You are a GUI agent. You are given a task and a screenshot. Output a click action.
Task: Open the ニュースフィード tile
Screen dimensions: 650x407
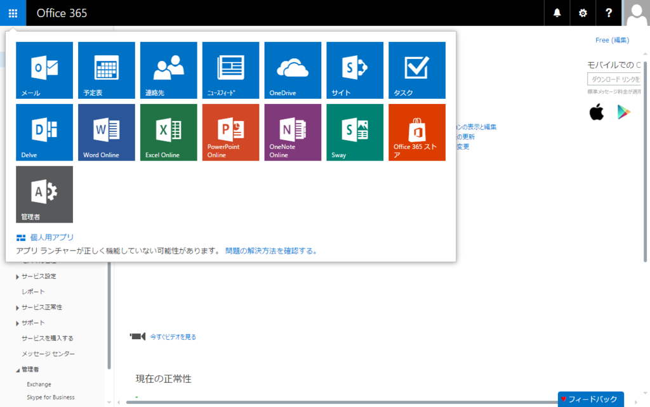pos(231,70)
